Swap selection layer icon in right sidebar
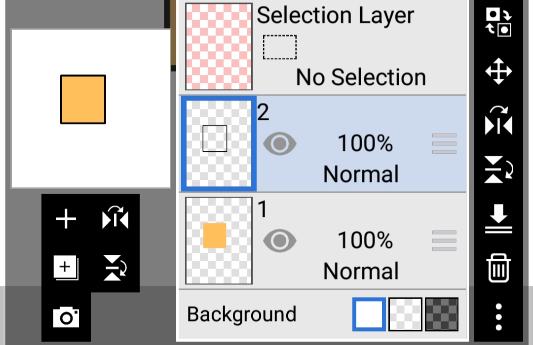Screen dimensions: 533x345 (498, 22)
